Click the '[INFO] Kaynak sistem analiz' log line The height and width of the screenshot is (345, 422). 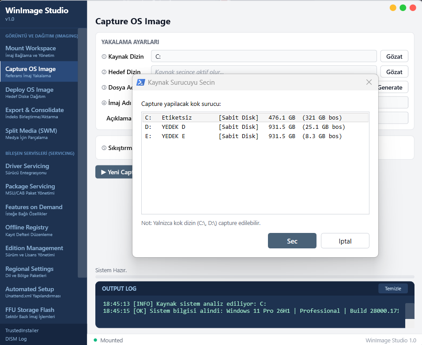[185, 304]
